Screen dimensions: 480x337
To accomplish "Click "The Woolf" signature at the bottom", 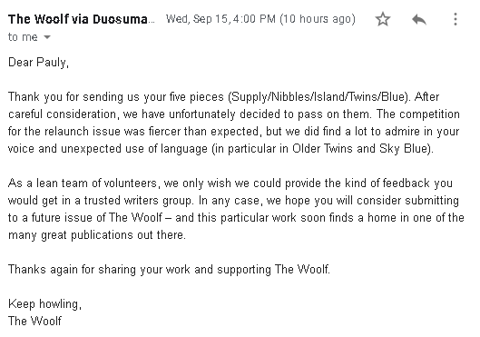I will pos(34,321).
